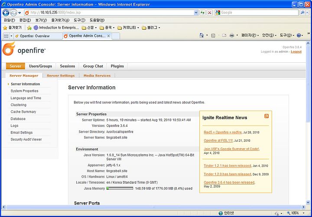Open Clustering in sidebar

(x=19, y=105)
